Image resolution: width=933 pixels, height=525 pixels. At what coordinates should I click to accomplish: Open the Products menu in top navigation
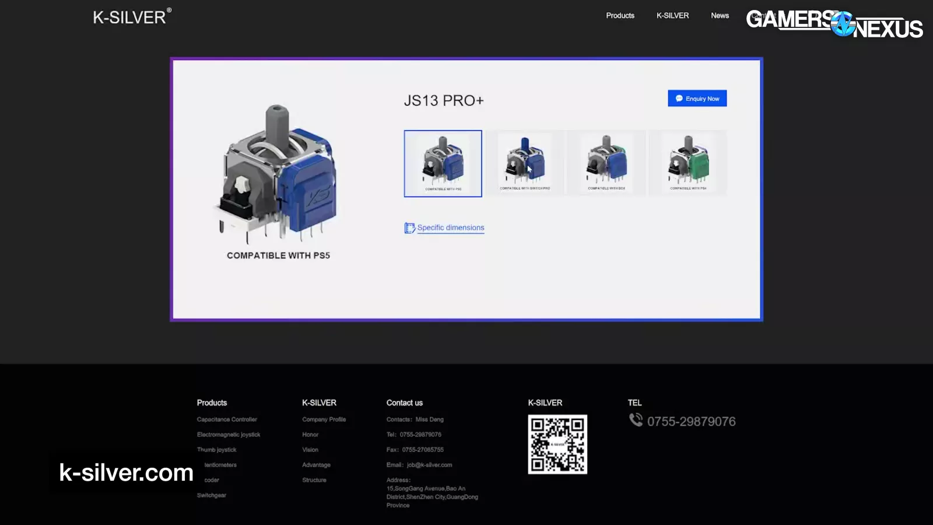620,16
